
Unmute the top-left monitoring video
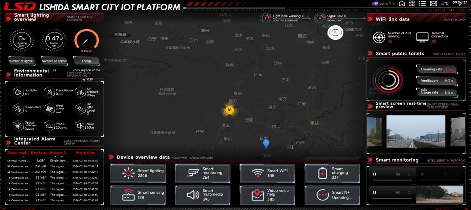pos(397,174)
